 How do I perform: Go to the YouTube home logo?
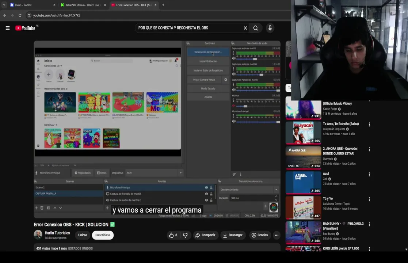[x=25, y=28]
